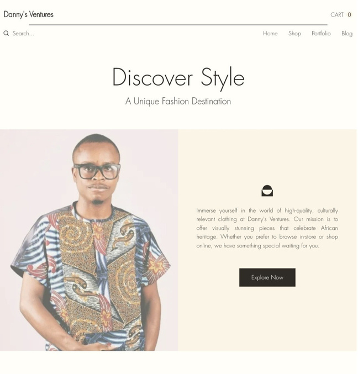Click the cart item count badge
The height and width of the screenshot is (374, 358).
349,15
